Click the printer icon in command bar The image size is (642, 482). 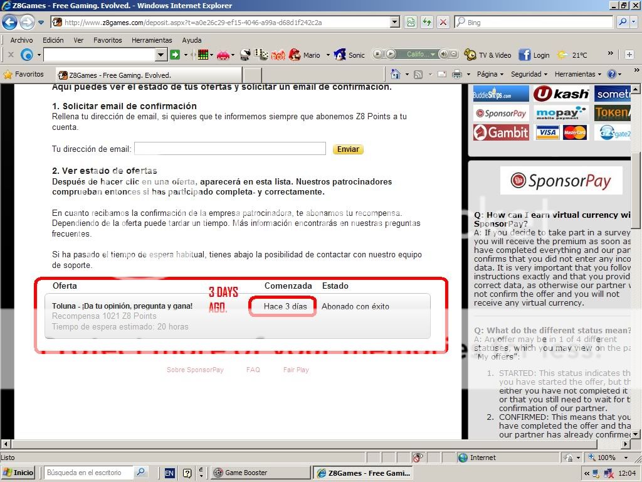(x=456, y=74)
